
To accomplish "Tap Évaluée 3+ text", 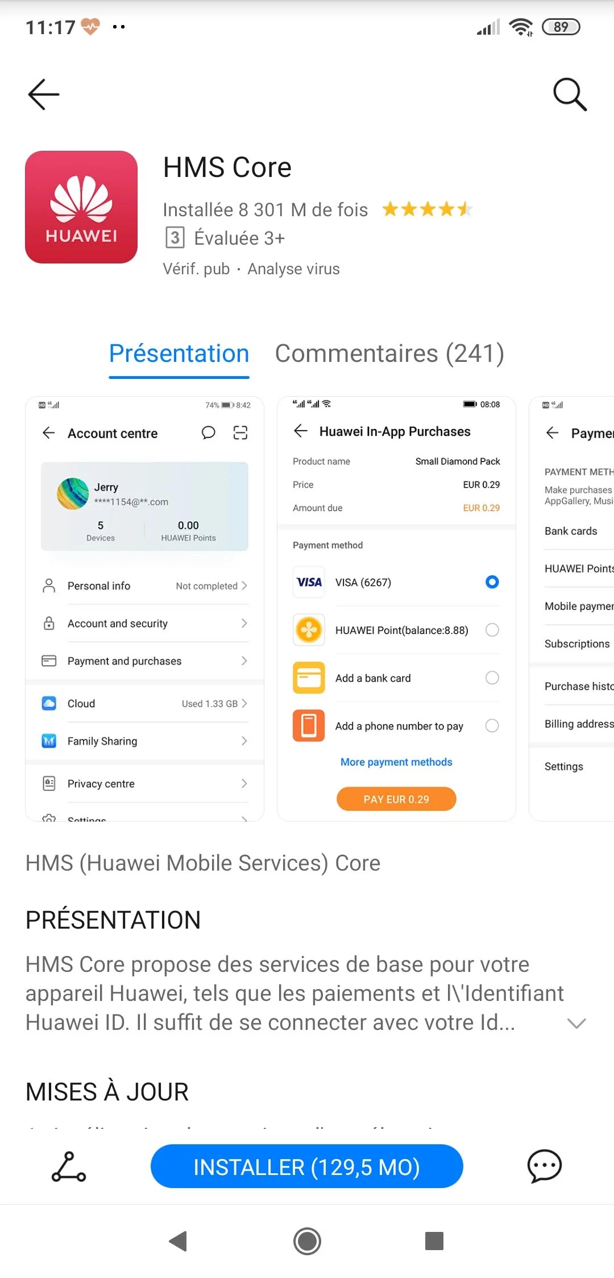I will 239,238.
